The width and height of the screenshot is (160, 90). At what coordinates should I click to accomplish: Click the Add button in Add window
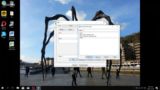(73, 59)
